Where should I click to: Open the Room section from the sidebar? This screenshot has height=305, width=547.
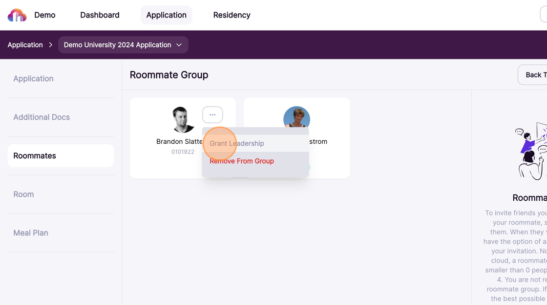click(x=23, y=194)
